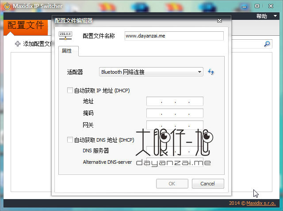The height and width of the screenshot is (211, 283).
Task: Maximize the Maxidix IP Switcher window
Action: [x=257, y=6]
